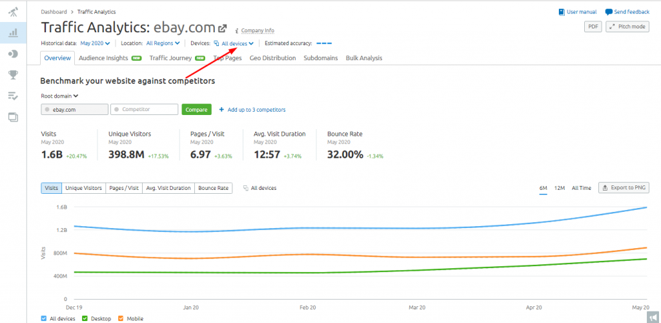Switch to the Bulk Analysis tab
Image resolution: width=661 pixels, height=323 pixels.
364,58
